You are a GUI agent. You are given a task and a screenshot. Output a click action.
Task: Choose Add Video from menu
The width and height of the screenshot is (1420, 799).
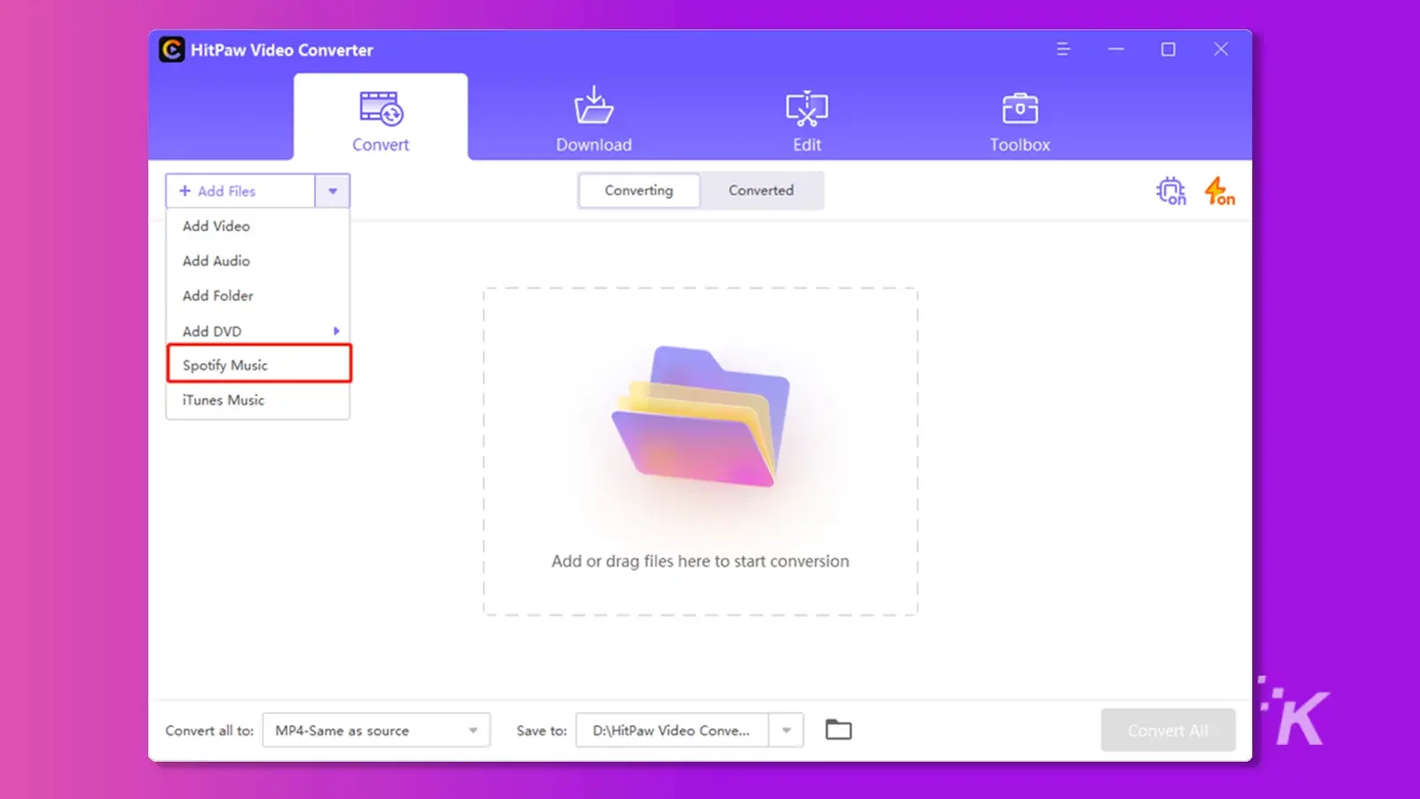257,226
